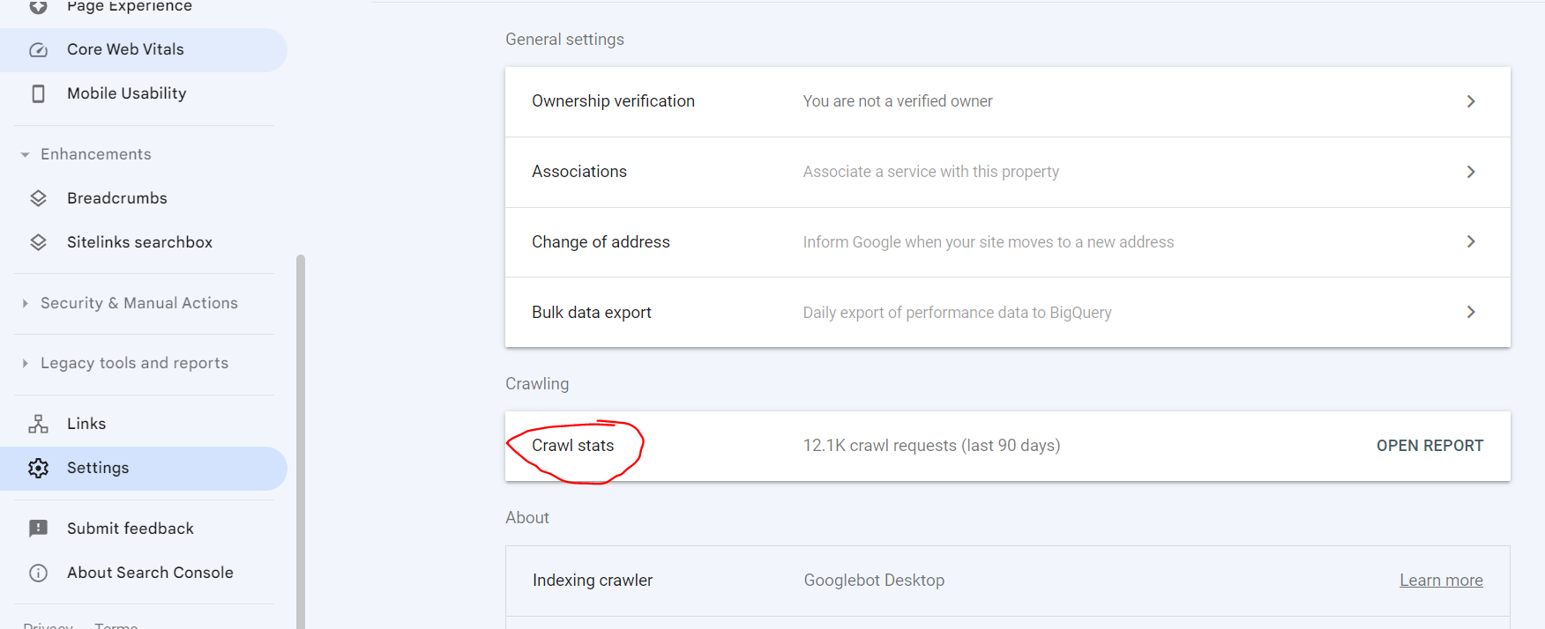Click the About Search Console info icon

click(x=38, y=573)
